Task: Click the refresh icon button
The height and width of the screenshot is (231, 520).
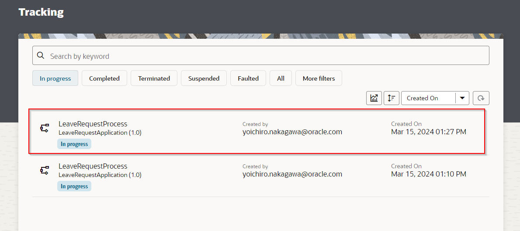Action: tap(481, 98)
